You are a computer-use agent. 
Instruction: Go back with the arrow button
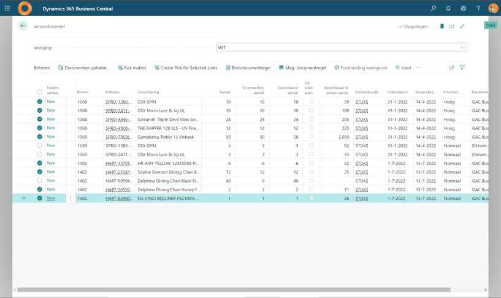[x=23, y=26]
